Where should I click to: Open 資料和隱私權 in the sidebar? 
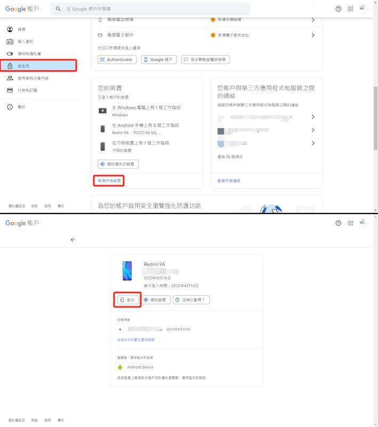pos(29,54)
